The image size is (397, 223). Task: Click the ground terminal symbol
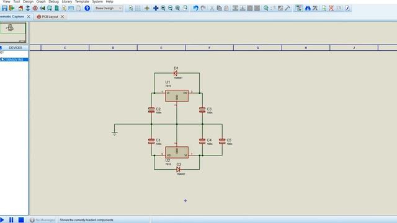(114, 133)
